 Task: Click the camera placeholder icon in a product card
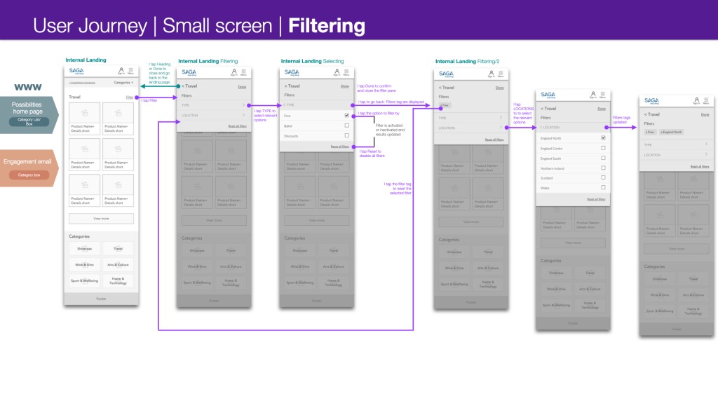click(84, 113)
